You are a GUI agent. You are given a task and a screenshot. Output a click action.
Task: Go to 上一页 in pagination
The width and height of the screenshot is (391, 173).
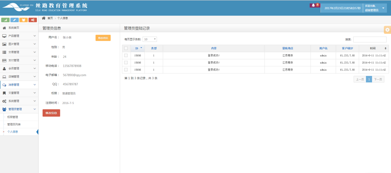tap(360, 79)
